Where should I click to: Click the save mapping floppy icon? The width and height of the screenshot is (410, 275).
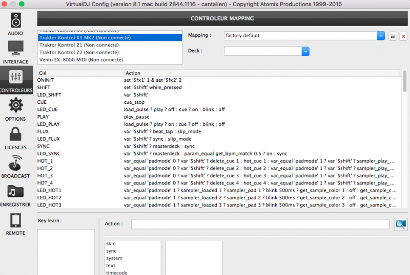(x=393, y=36)
